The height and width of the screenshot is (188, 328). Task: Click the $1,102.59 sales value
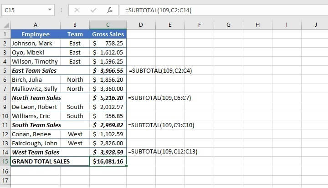[x=108, y=134]
